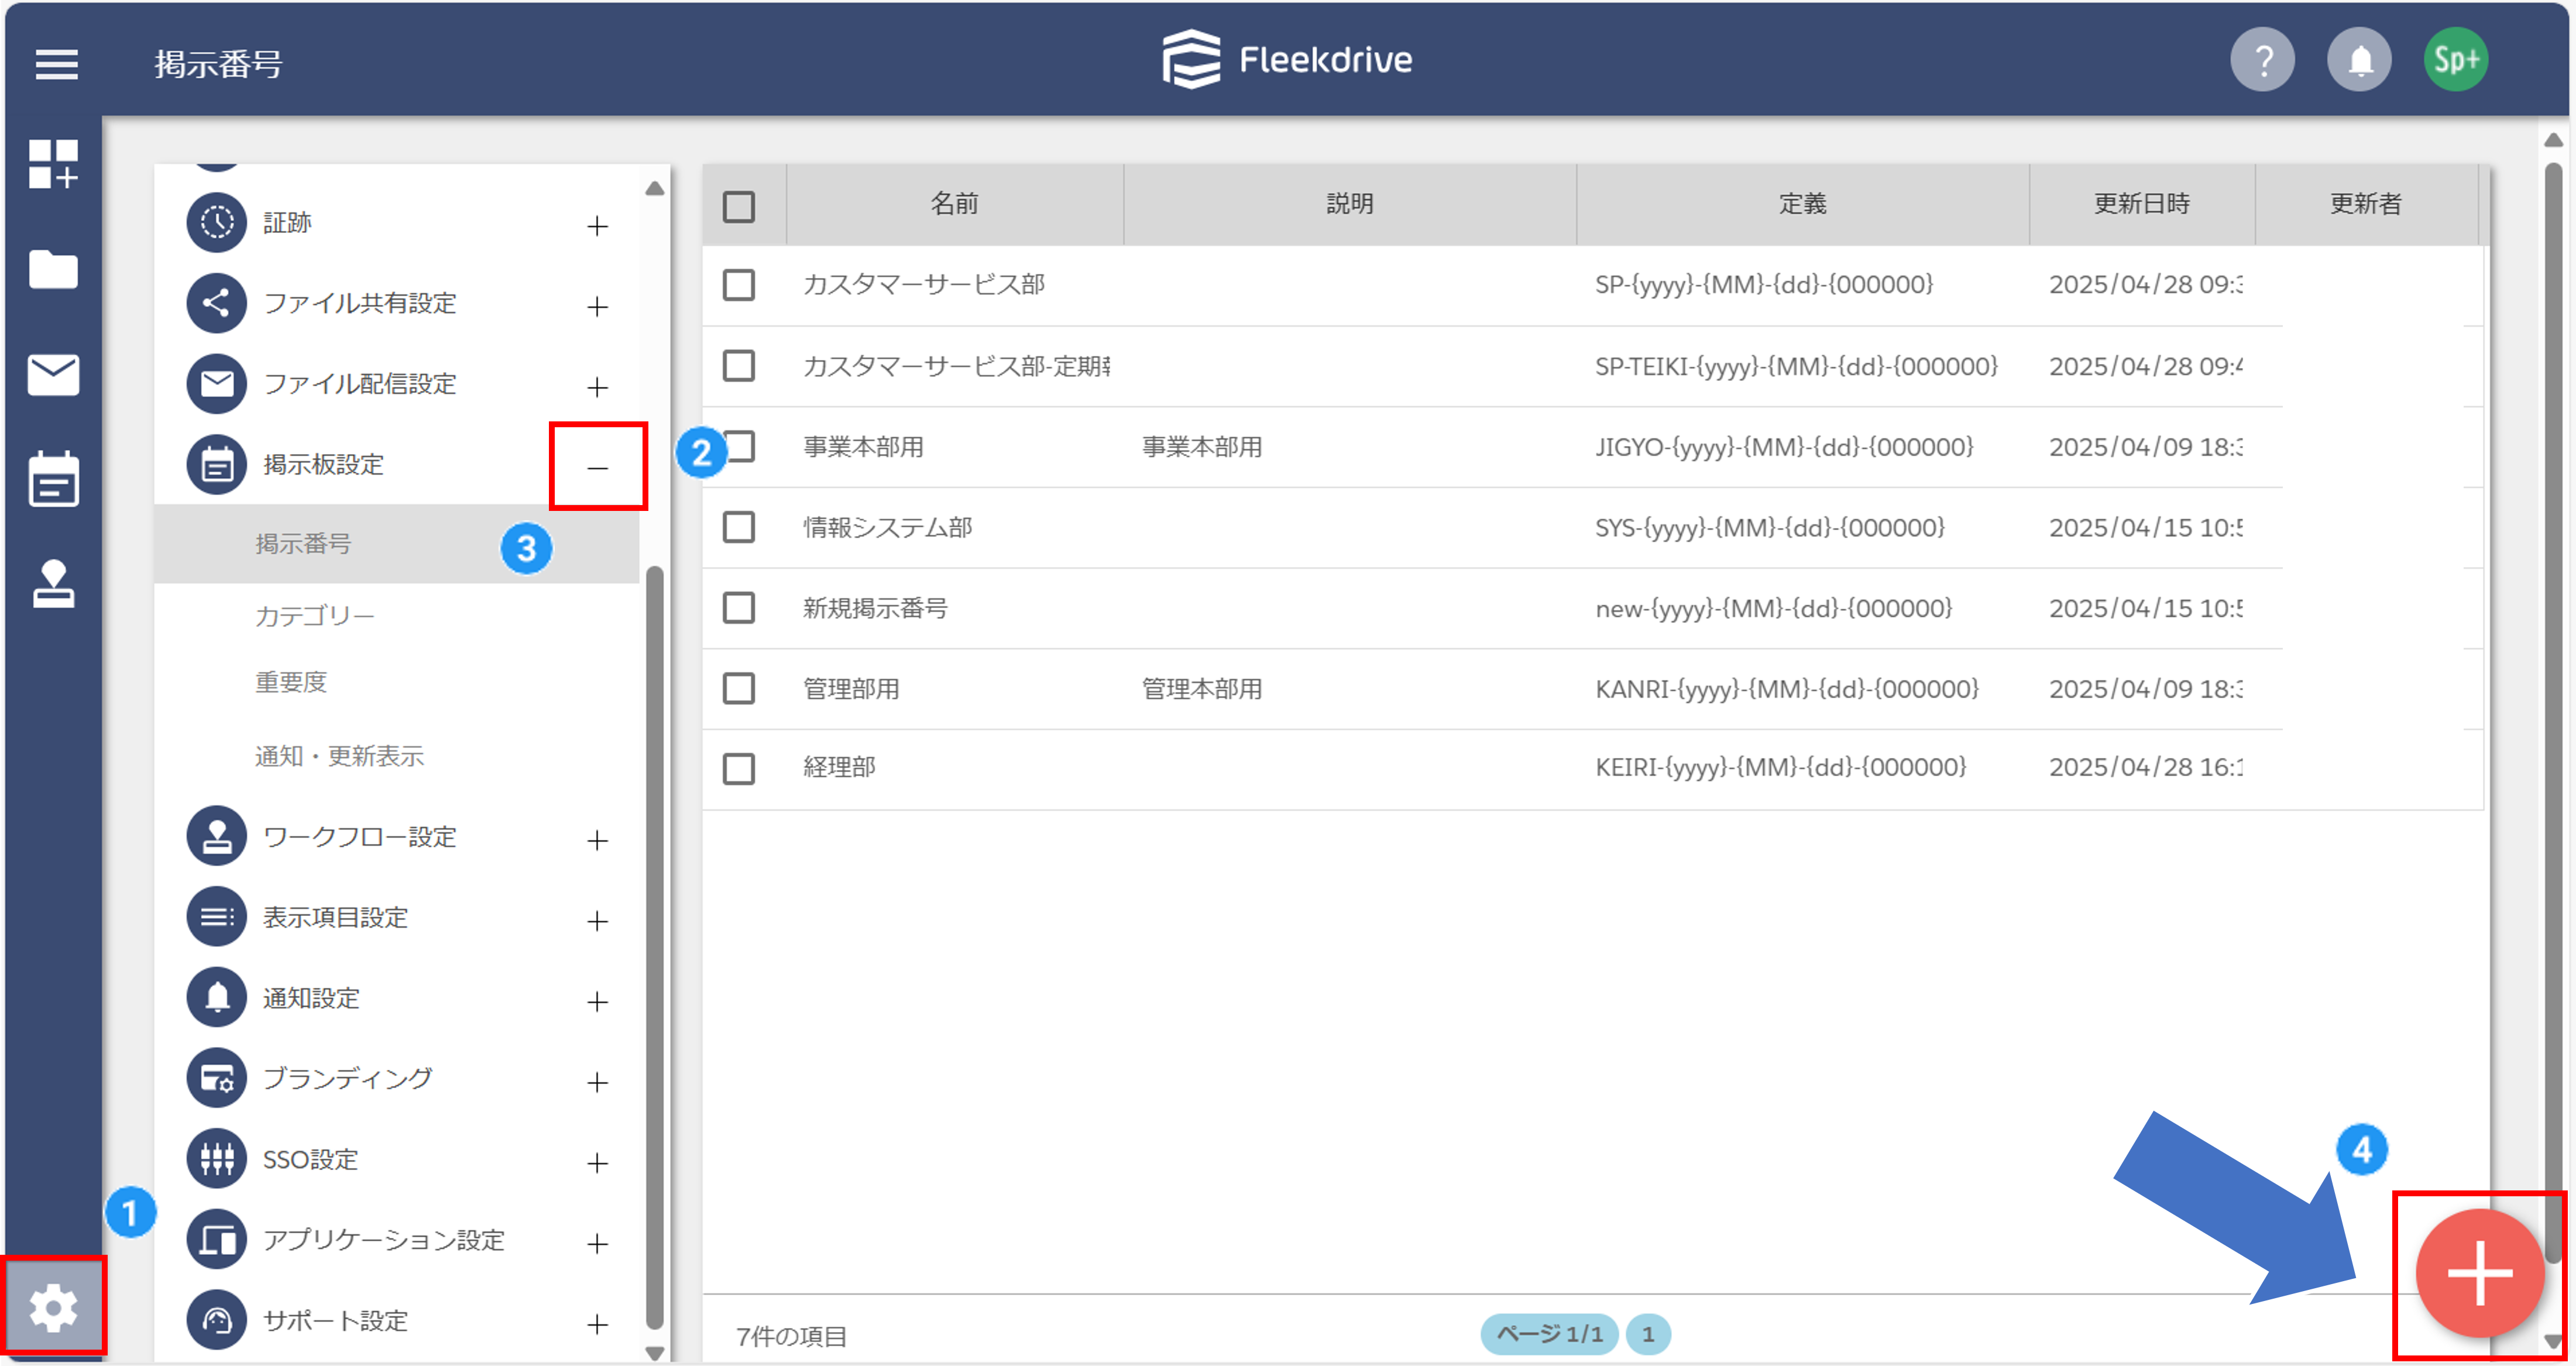
Task: Sort by the 更新者 column header
Action: pos(2366,204)
